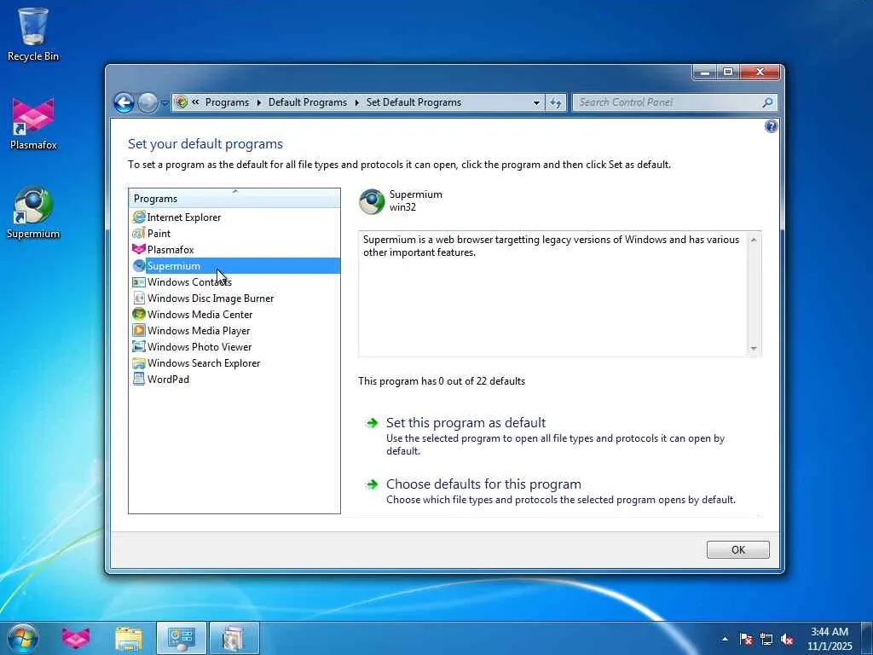Click the taskbar clock showing 3:44 AM
This screenshot has height=655, width=873.
829,639
